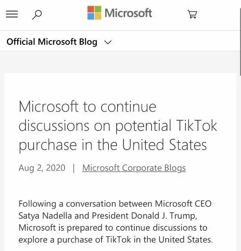This screenshot has width=241, height=251.
Task: Open the Microsoft Corporate Blogs link
Action: (x=134, y=168)
